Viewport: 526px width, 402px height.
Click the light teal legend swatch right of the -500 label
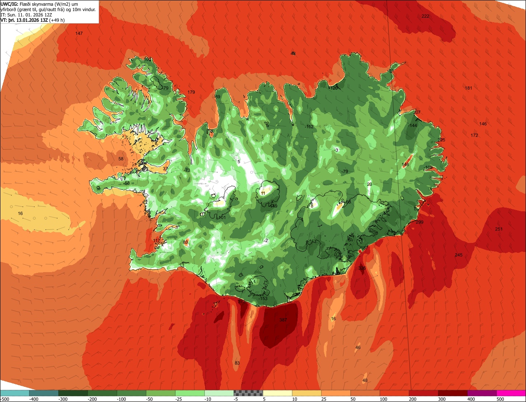pos(15,393)
